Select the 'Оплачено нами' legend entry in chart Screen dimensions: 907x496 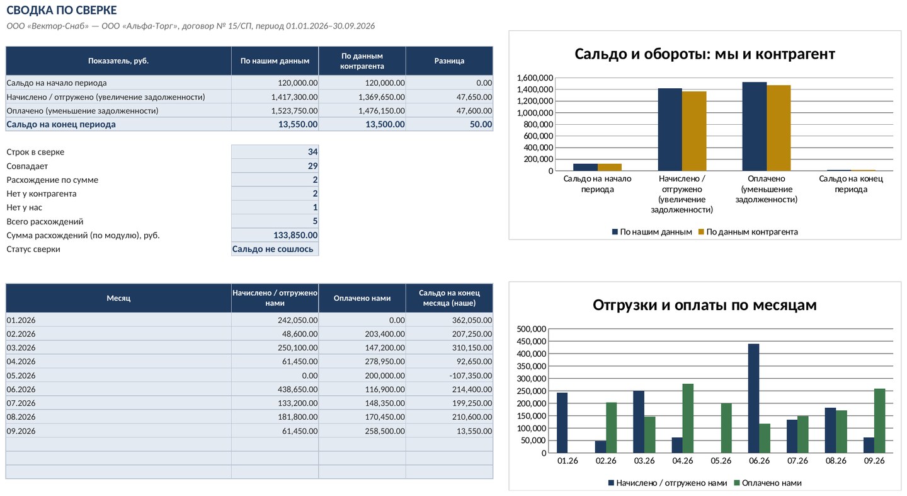[x=768, y=483]
